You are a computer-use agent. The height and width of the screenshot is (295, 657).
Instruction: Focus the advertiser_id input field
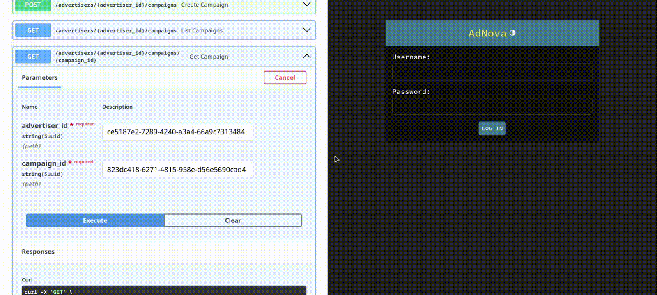point(178,132)
